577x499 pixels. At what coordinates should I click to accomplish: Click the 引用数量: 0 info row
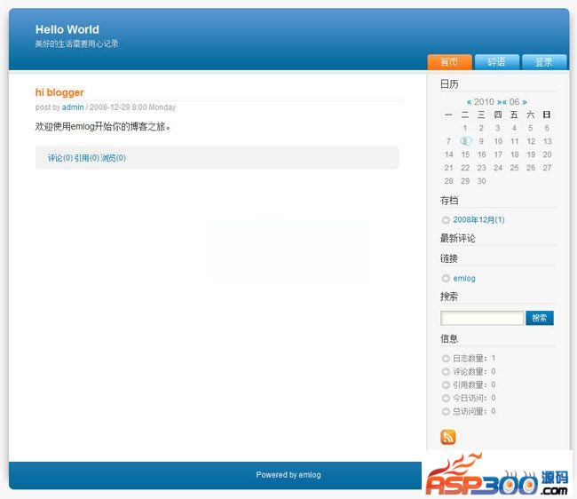[x=474, y=384]
